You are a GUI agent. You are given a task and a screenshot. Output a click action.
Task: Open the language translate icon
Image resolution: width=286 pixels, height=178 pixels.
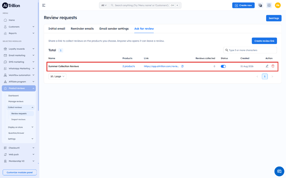point(260,5)
